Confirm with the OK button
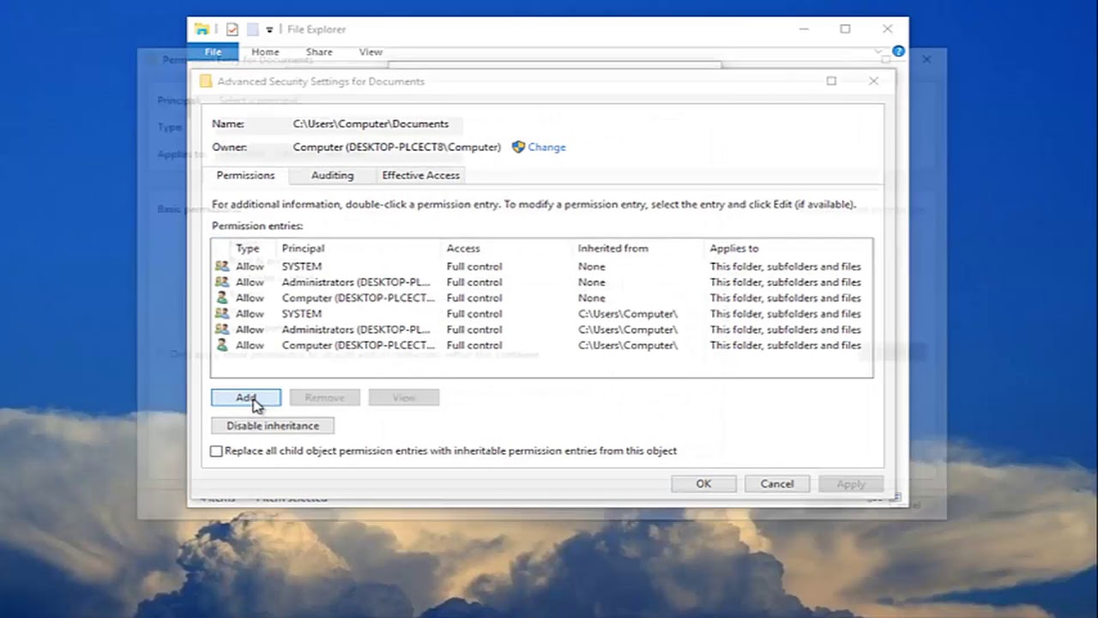1098x618 pixels. pos(703,484)
